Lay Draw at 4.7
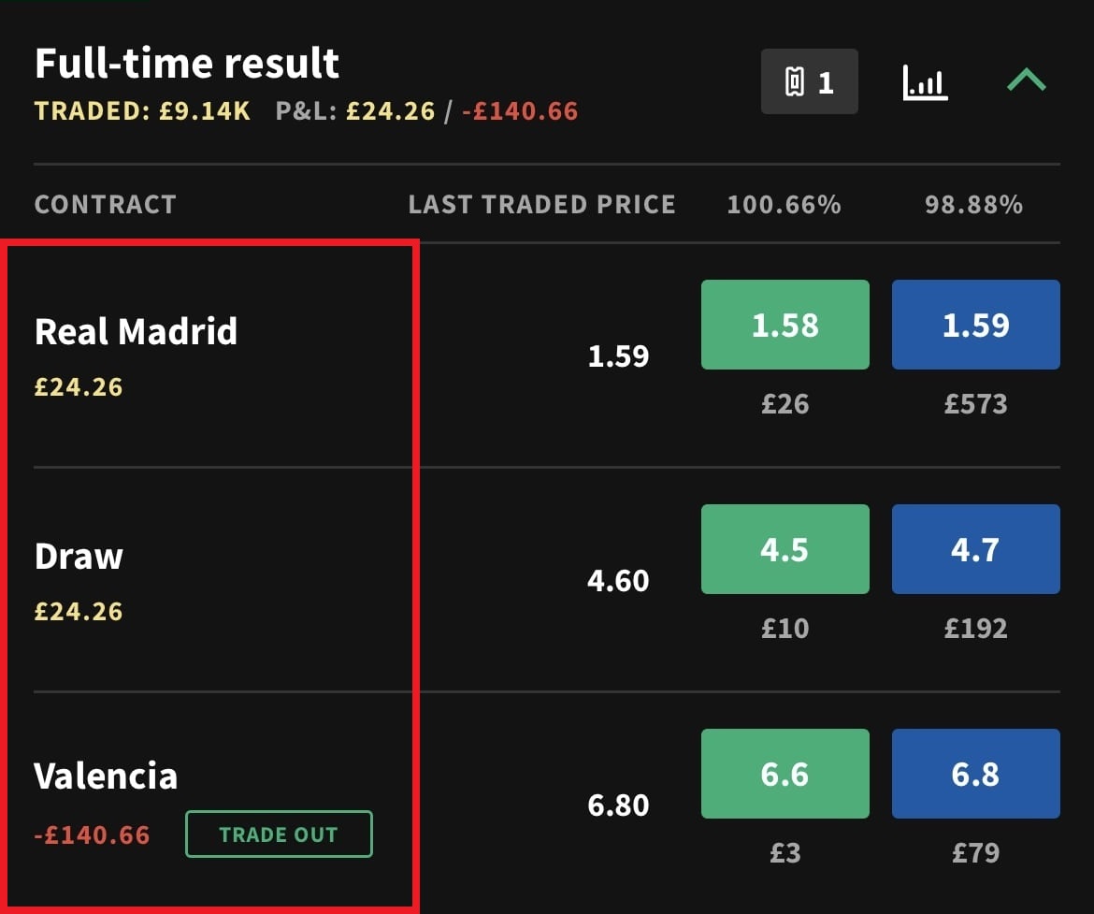 (976, 549)
